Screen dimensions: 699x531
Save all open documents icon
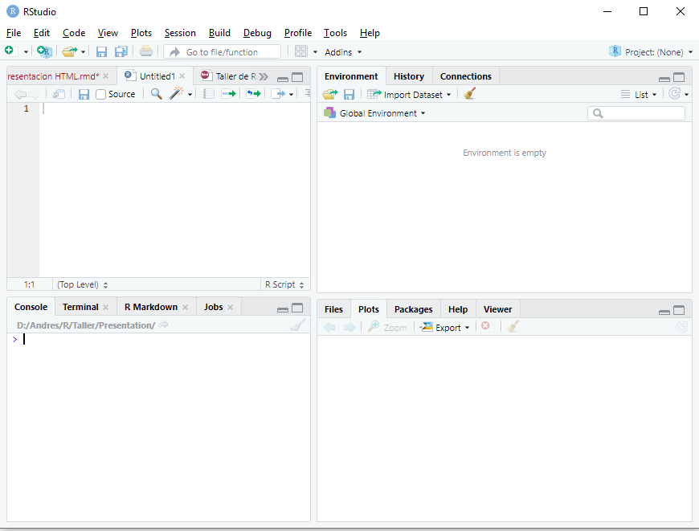121,51
